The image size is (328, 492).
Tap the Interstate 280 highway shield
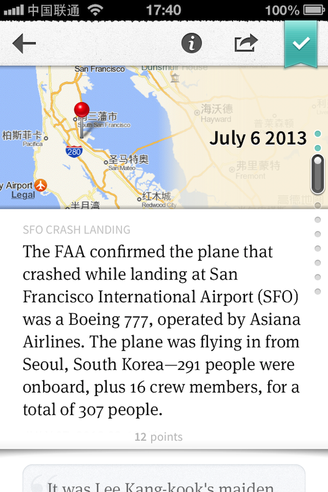[74, 152]
